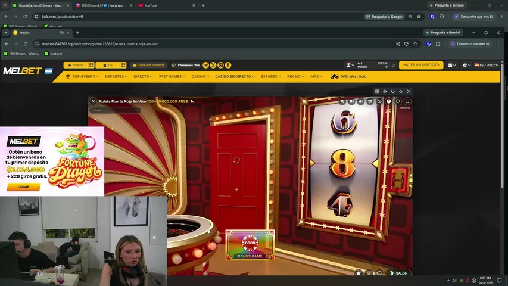Open the Instagram social icon
This screenshot has height=286, width=508.
(x=220, y=65)
